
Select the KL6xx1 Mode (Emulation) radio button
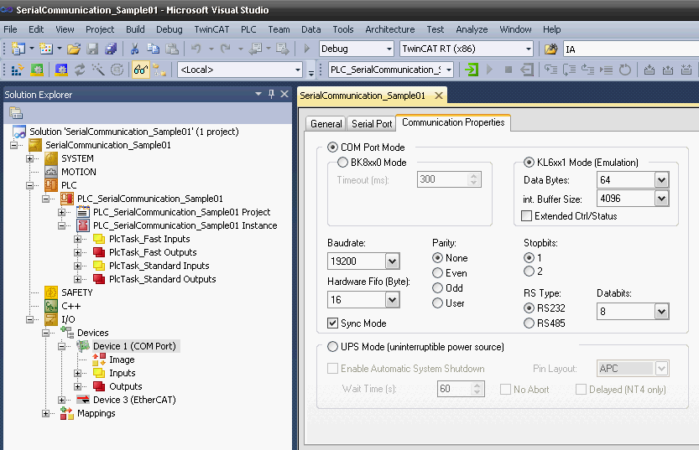tap(529, 163)
